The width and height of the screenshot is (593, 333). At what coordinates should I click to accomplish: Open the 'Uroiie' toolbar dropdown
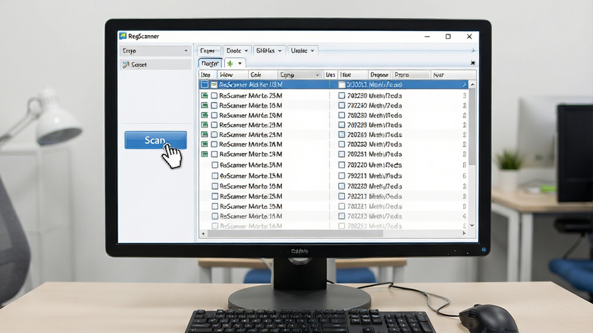(302, 51)
